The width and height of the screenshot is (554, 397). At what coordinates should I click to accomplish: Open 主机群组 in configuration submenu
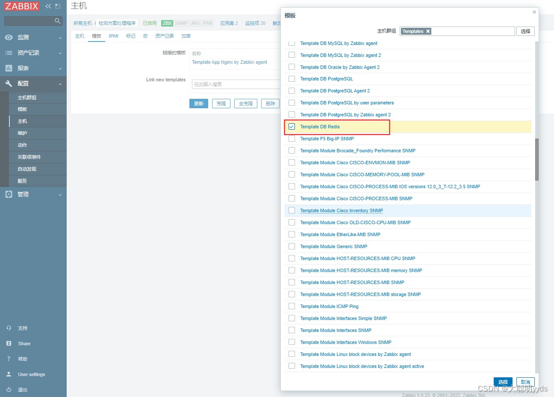pos(38,98)
